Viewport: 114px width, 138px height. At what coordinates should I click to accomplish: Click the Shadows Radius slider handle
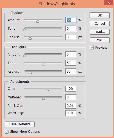(30, 38)
